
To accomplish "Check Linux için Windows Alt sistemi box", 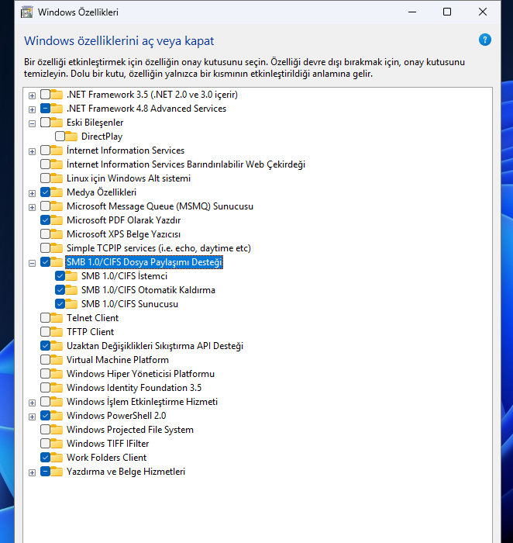I will (45, 178).
